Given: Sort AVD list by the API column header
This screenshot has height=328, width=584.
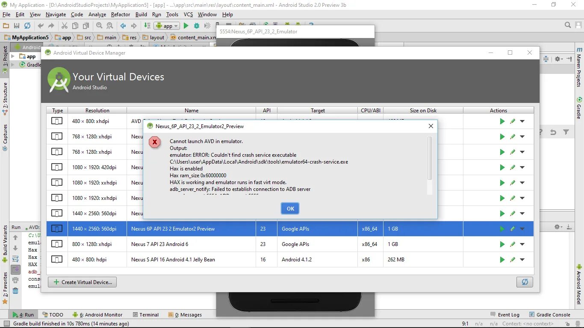Looking at the screenshot, I should point(266,110).
